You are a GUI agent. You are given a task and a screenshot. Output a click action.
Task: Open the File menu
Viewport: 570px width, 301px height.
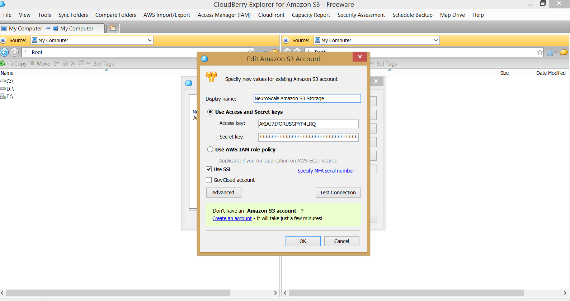click(x=7, y=15)
